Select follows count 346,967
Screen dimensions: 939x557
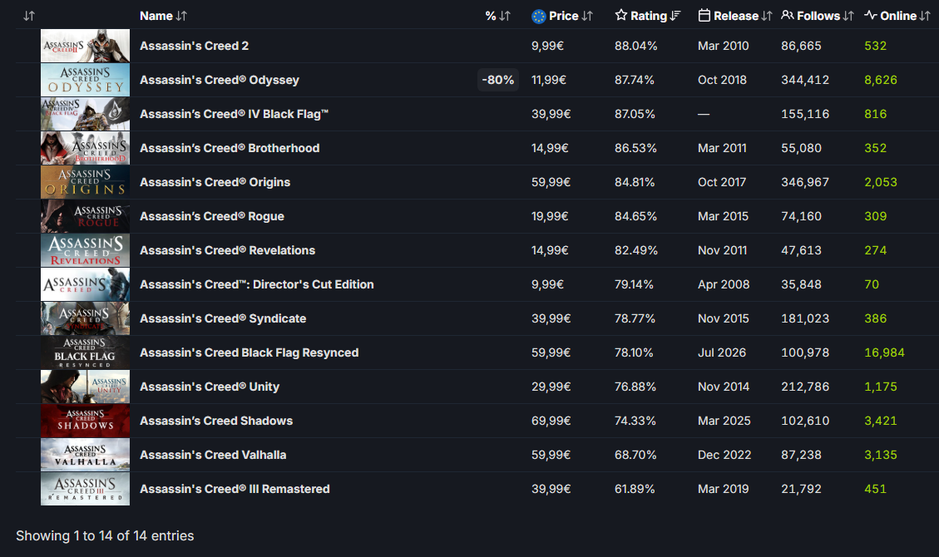805,182
